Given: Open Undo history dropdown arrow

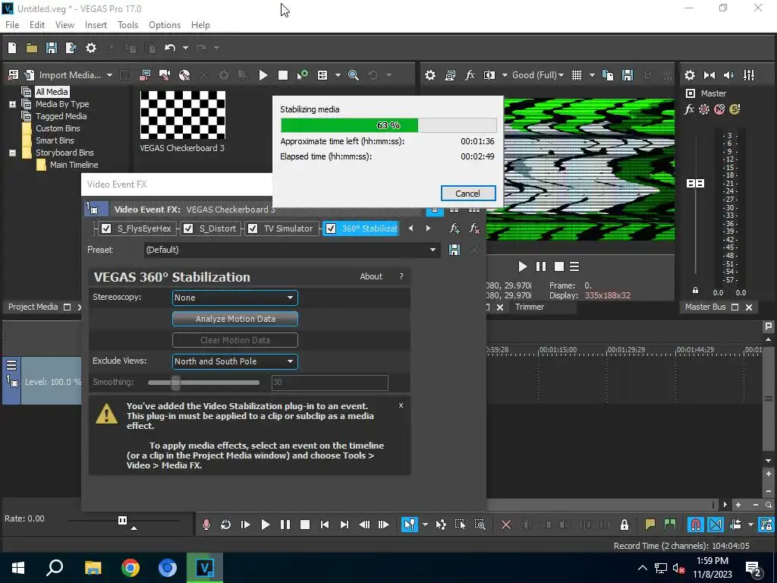Looking at the screenshot, I should (x=185, y=48).
